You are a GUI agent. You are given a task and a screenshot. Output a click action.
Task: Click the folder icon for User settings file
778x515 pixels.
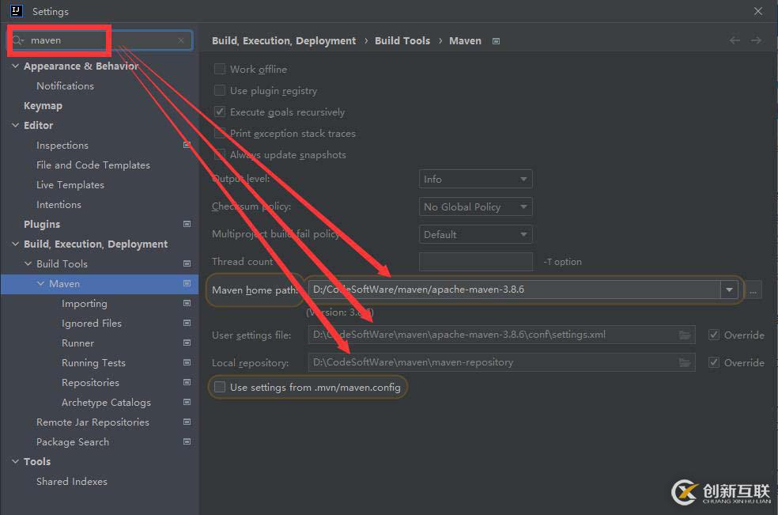685,335
